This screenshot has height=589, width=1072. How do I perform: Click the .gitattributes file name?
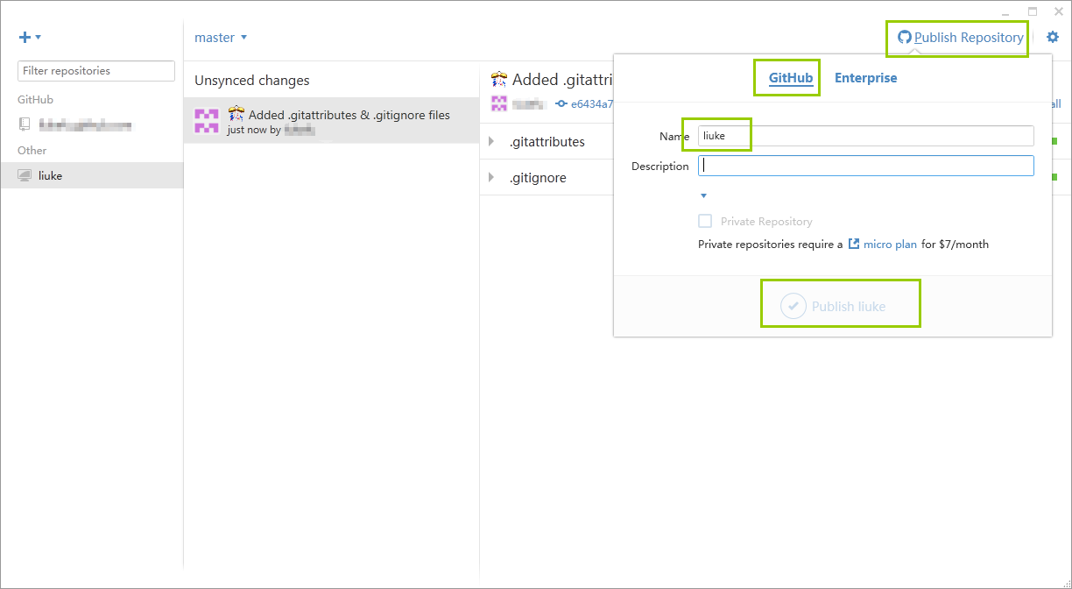click(x=547, y=141)
